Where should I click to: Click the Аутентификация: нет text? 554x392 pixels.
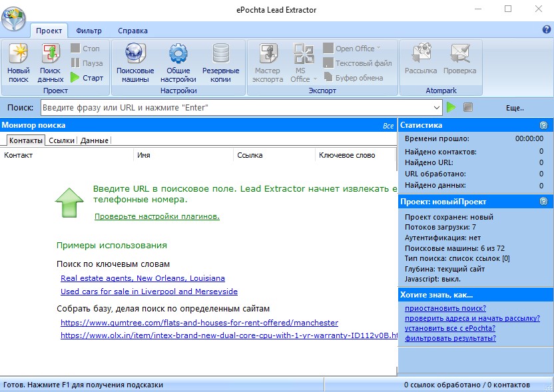tap(442, 238)
